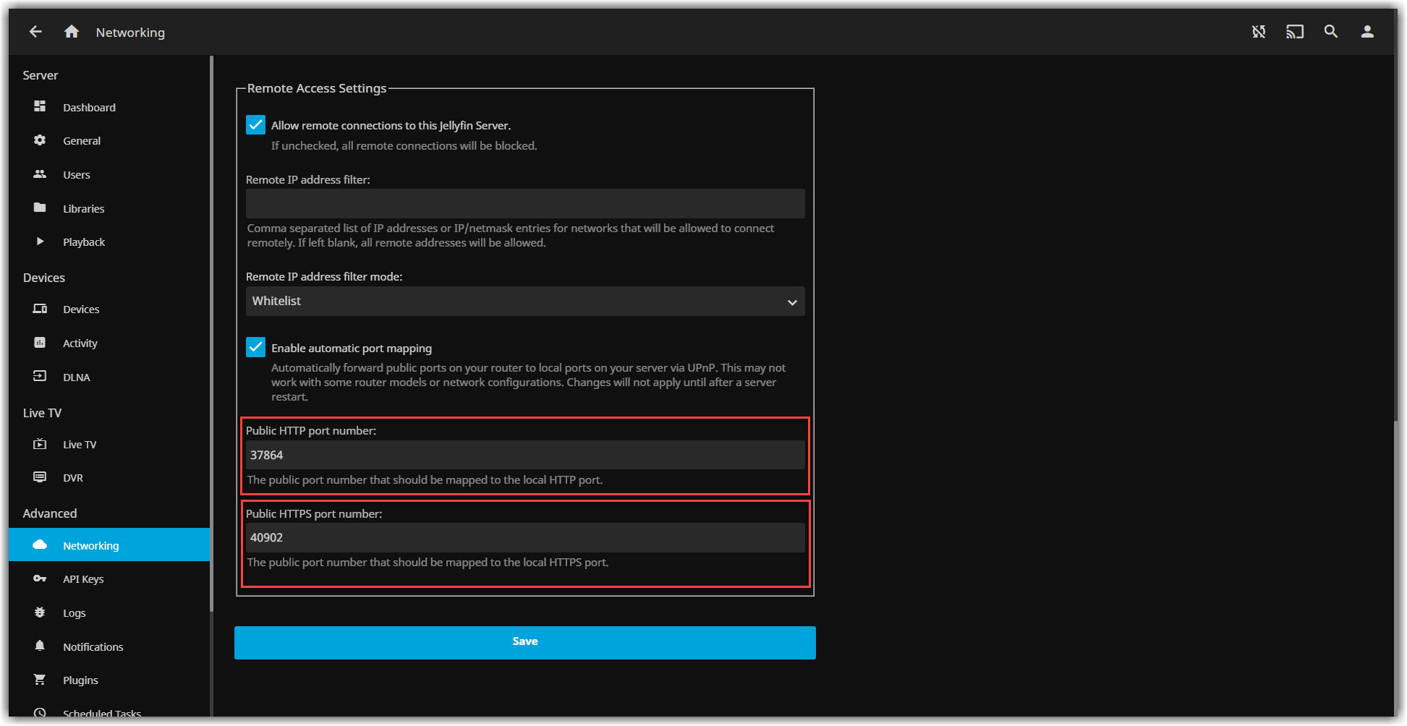Open the Notifications page link
Image resolution: width=1407 pixels, height=726 pixels.
coord(109,646)
